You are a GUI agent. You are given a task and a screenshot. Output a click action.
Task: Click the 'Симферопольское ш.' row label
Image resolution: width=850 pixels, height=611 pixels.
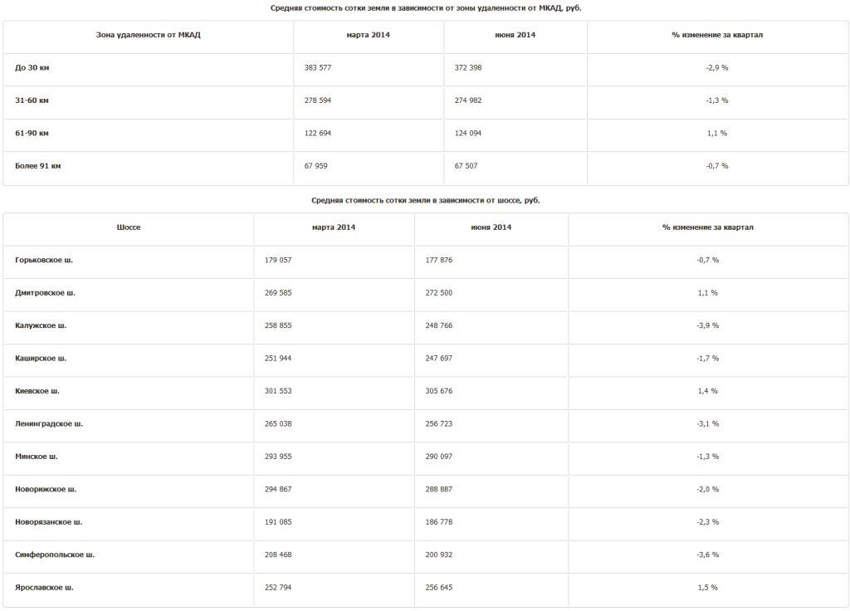coord(55,555)
